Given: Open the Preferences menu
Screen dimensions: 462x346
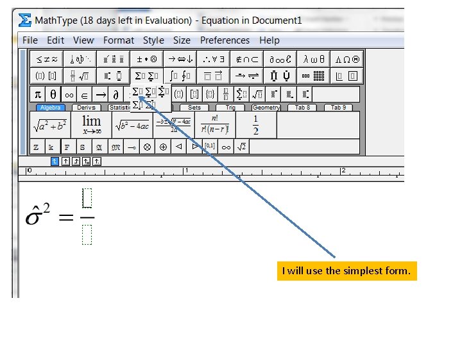Looking at the screenshot, I should (225, 40).
